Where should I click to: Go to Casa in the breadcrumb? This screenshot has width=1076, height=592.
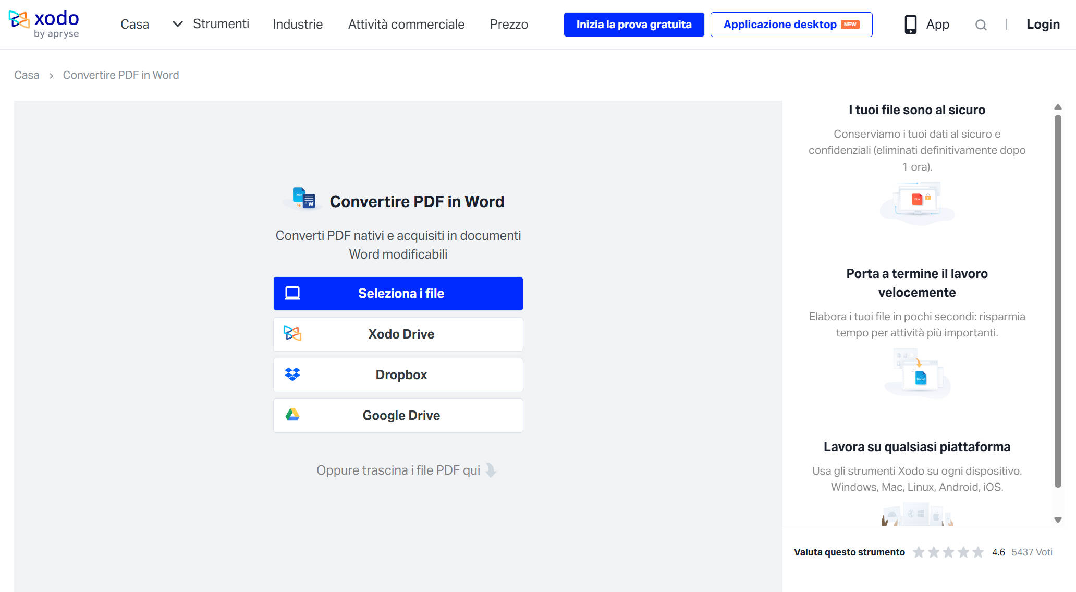pyautogui.click(x=27, y=75)
